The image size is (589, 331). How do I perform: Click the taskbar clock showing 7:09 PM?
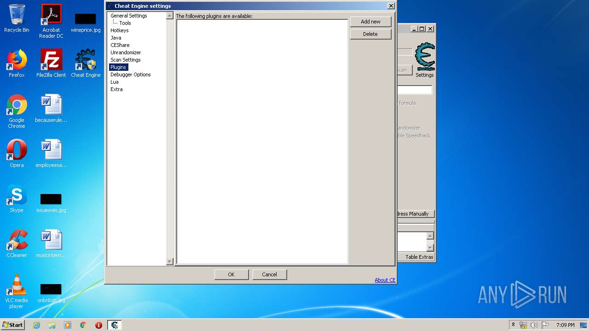565,325
